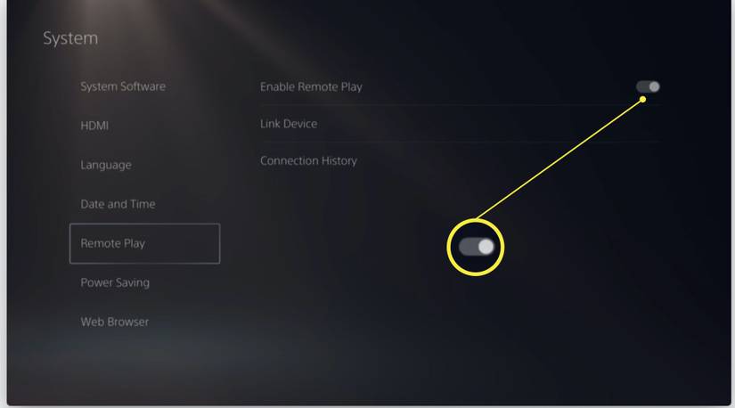Open the HDMI settings category
The height and width of the screenshot is (408, 735).
click(x=94, y=126)
